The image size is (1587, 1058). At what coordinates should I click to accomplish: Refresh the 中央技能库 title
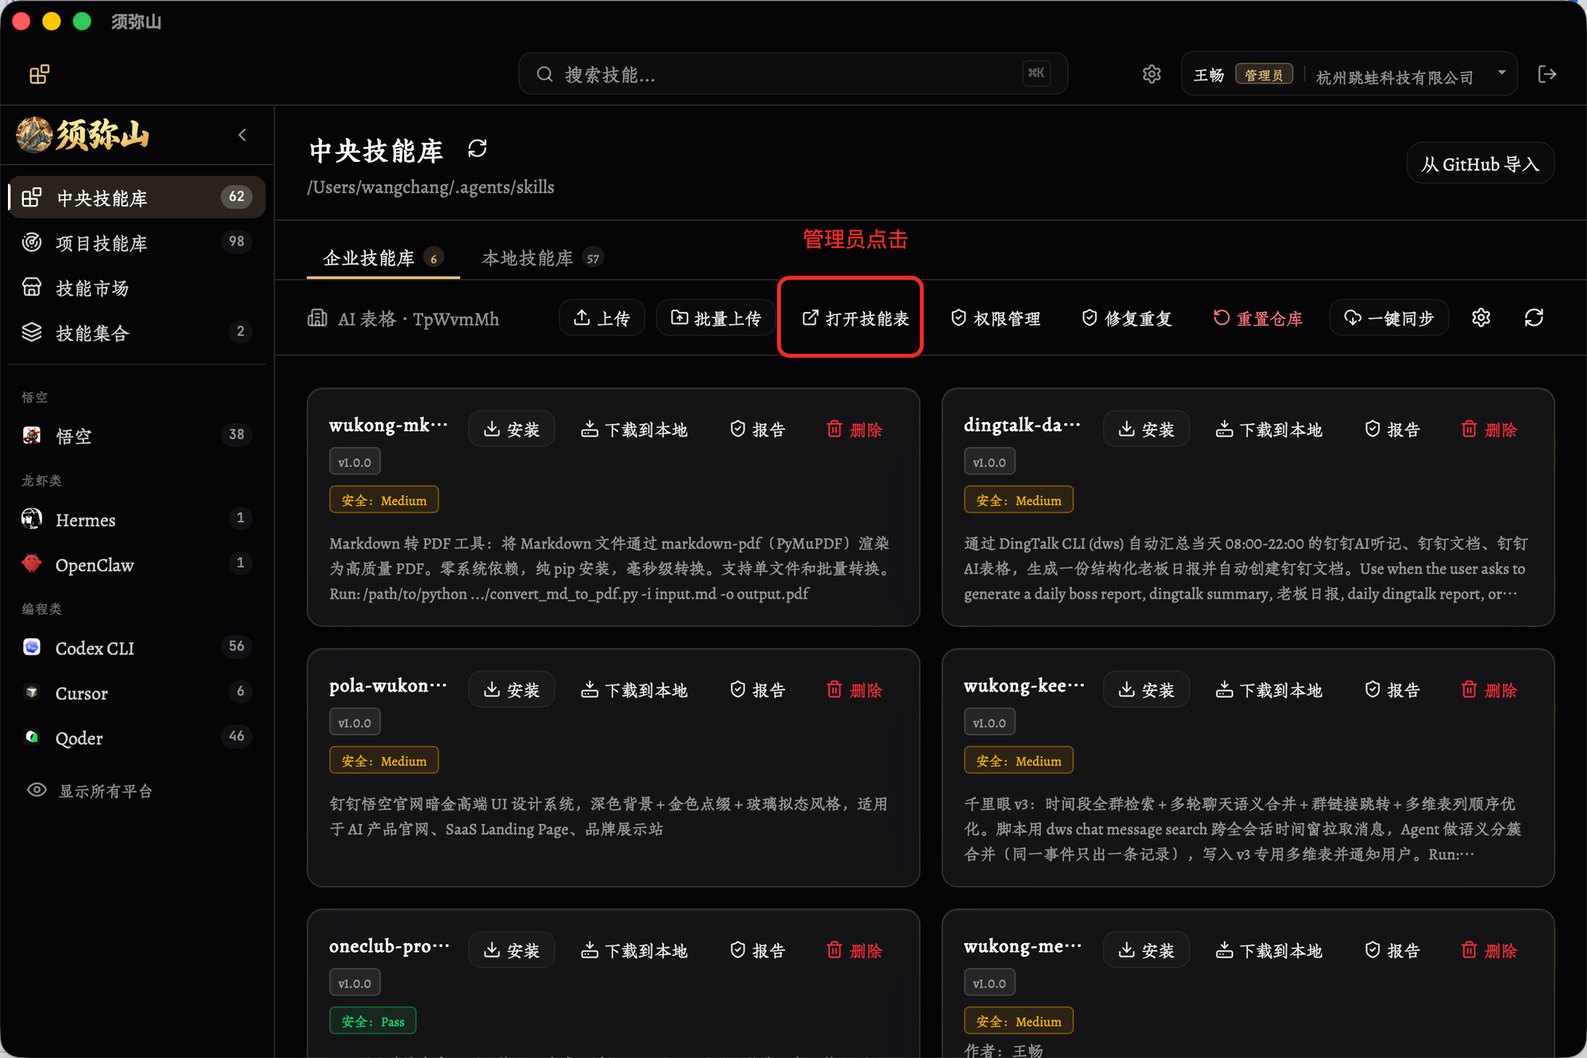pyautogui.click(x=477, y=148)
